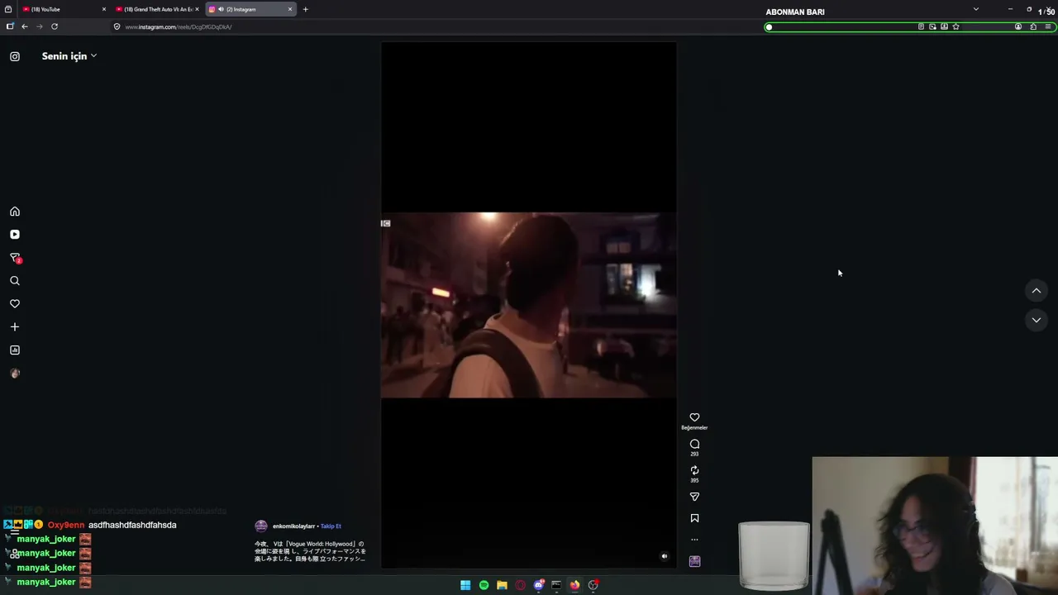Open the browser hamburger menu
The width and height of the screenshot is (1058, 595).
pyautogui.click(x=1048, y=26)
